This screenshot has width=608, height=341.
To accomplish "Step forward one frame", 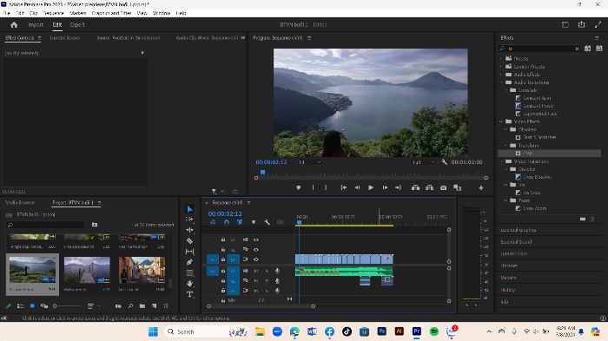I will 385,187.
